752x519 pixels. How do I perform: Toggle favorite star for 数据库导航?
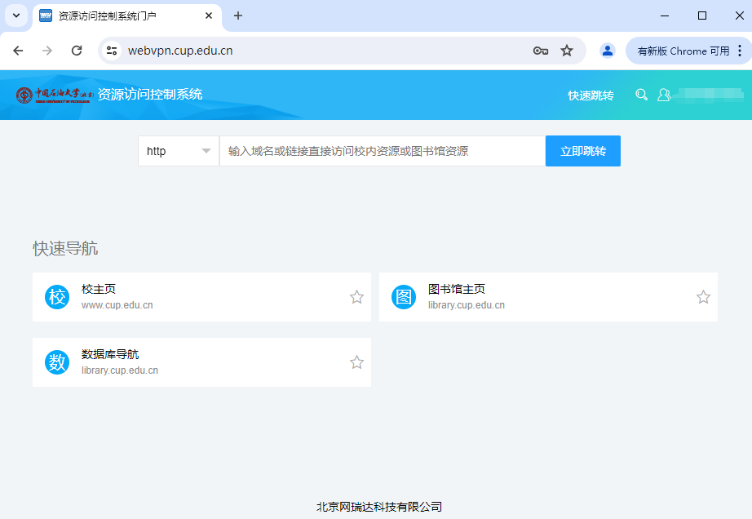(356, 362)
